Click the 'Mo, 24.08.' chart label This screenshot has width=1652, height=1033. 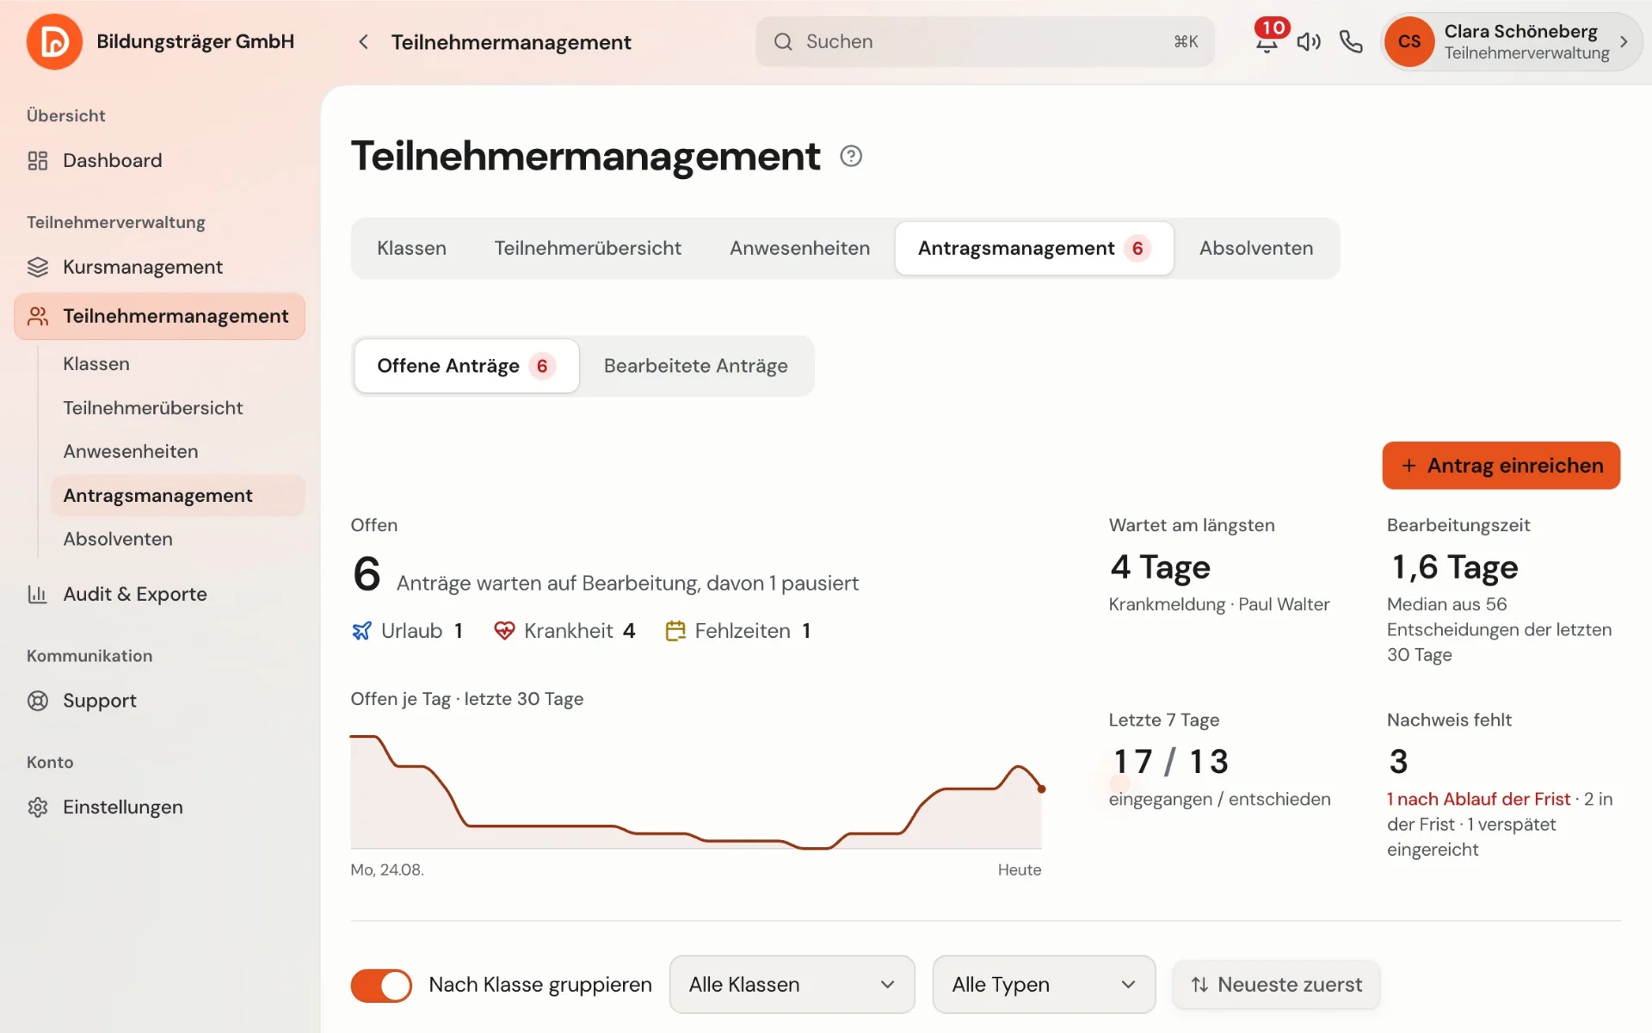pyautogui.click(x=386, y=869)
